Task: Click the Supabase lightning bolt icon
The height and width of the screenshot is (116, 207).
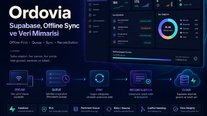Action: 13,109
